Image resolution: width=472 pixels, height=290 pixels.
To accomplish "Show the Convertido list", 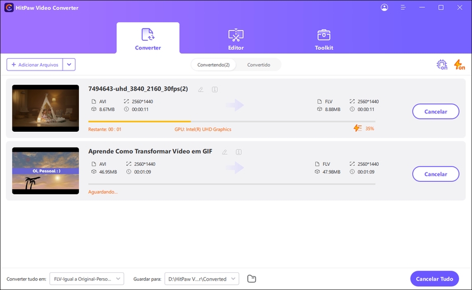I will click(258, 65).
